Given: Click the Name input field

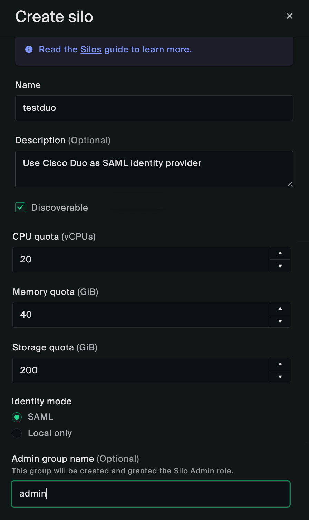Looking at the screenshot, I should (154, 108).
